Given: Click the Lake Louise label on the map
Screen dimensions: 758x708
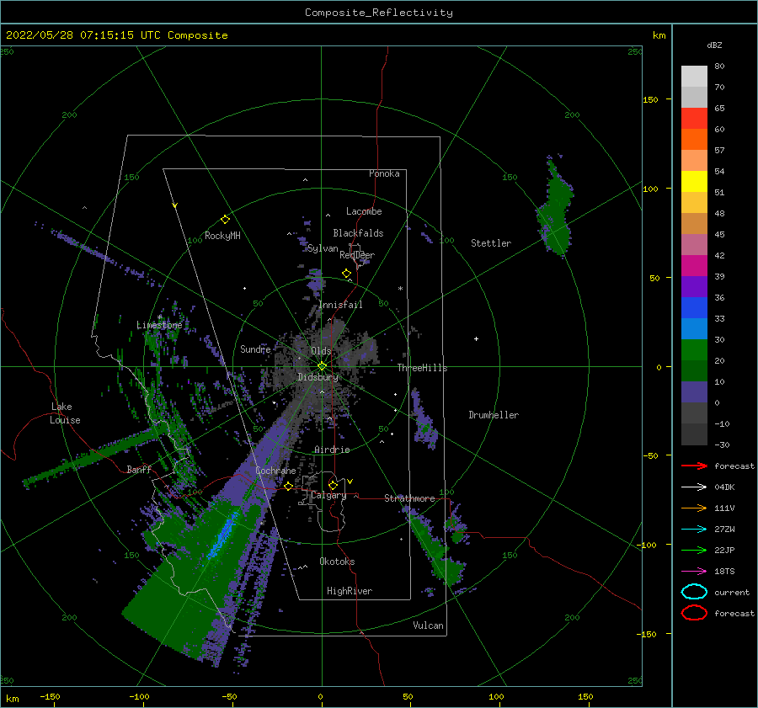Looking at the screenshot, I should [65, 413].
